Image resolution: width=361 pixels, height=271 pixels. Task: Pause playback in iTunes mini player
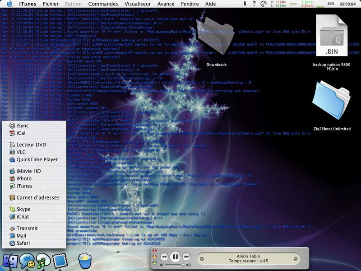pos(175,257)
